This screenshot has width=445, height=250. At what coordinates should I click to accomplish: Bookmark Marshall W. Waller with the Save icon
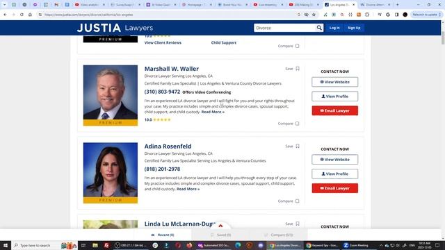(298, 69)
